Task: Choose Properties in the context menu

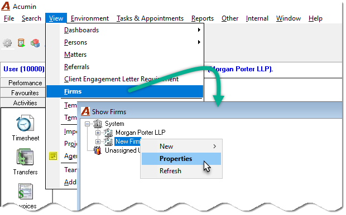Action: [x=181, y=159]
